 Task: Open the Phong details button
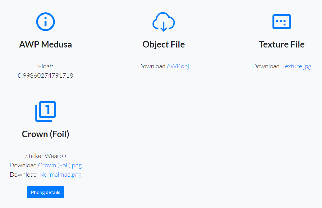click(x=45, y=192)
